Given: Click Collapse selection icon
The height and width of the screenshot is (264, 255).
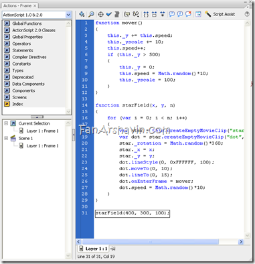Looking at the screenshot, I should [x=154, y=14].
